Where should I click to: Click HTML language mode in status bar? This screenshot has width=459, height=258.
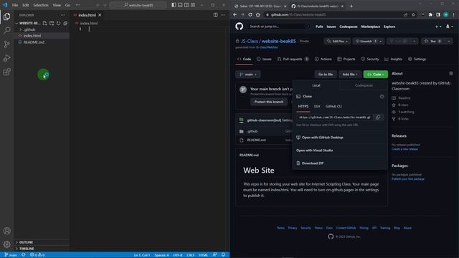[203, 255]
